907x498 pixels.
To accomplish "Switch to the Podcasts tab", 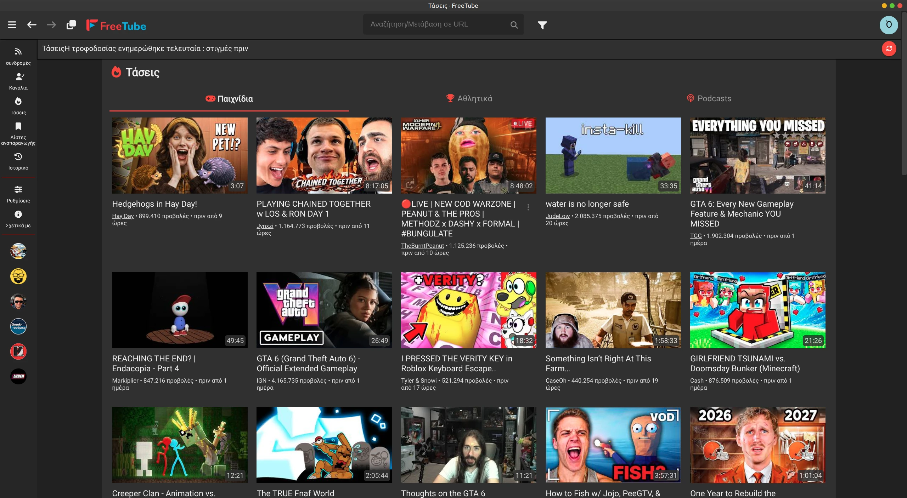I will tap(709, 98).
